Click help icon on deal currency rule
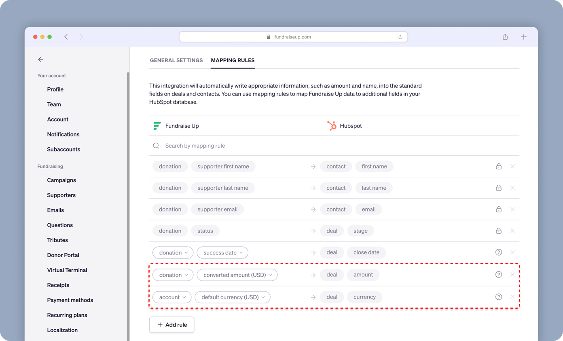Viewport: 563px width, 341px height. click(x=499, y=297)
